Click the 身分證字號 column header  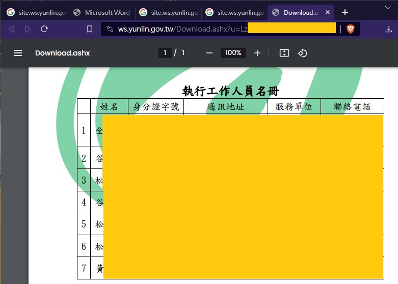coord(156,106)
